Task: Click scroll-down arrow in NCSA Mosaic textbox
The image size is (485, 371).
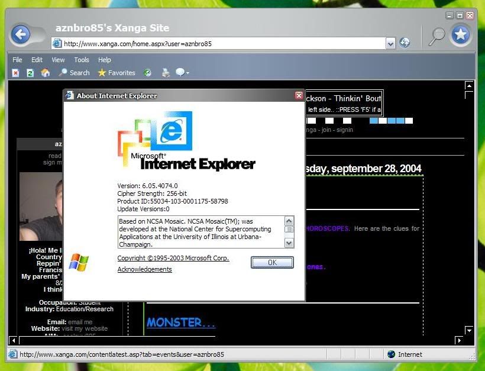Action: 289,243
